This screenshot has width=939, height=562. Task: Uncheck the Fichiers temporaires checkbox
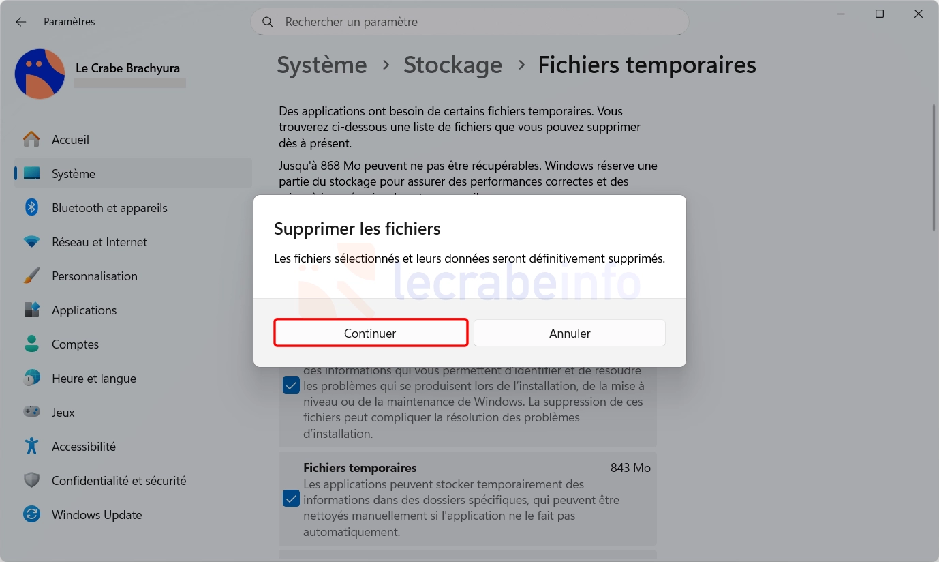(x=291, y=499)
